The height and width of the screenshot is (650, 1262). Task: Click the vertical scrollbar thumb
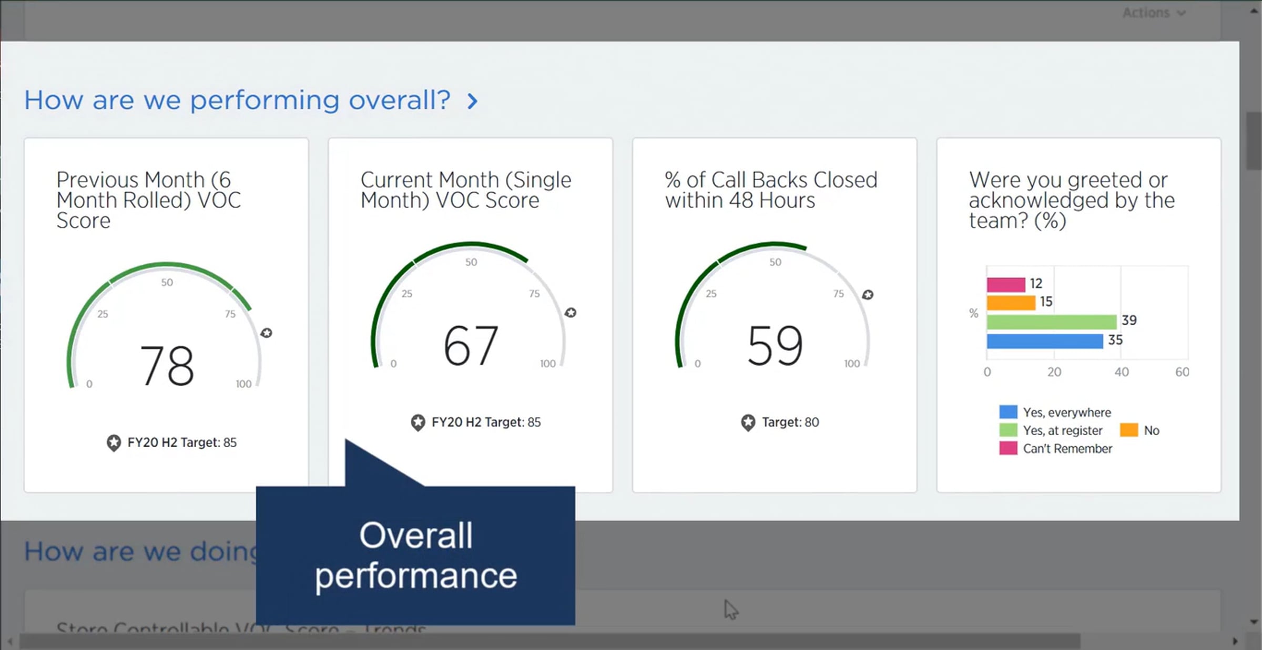click(1254, 141)
